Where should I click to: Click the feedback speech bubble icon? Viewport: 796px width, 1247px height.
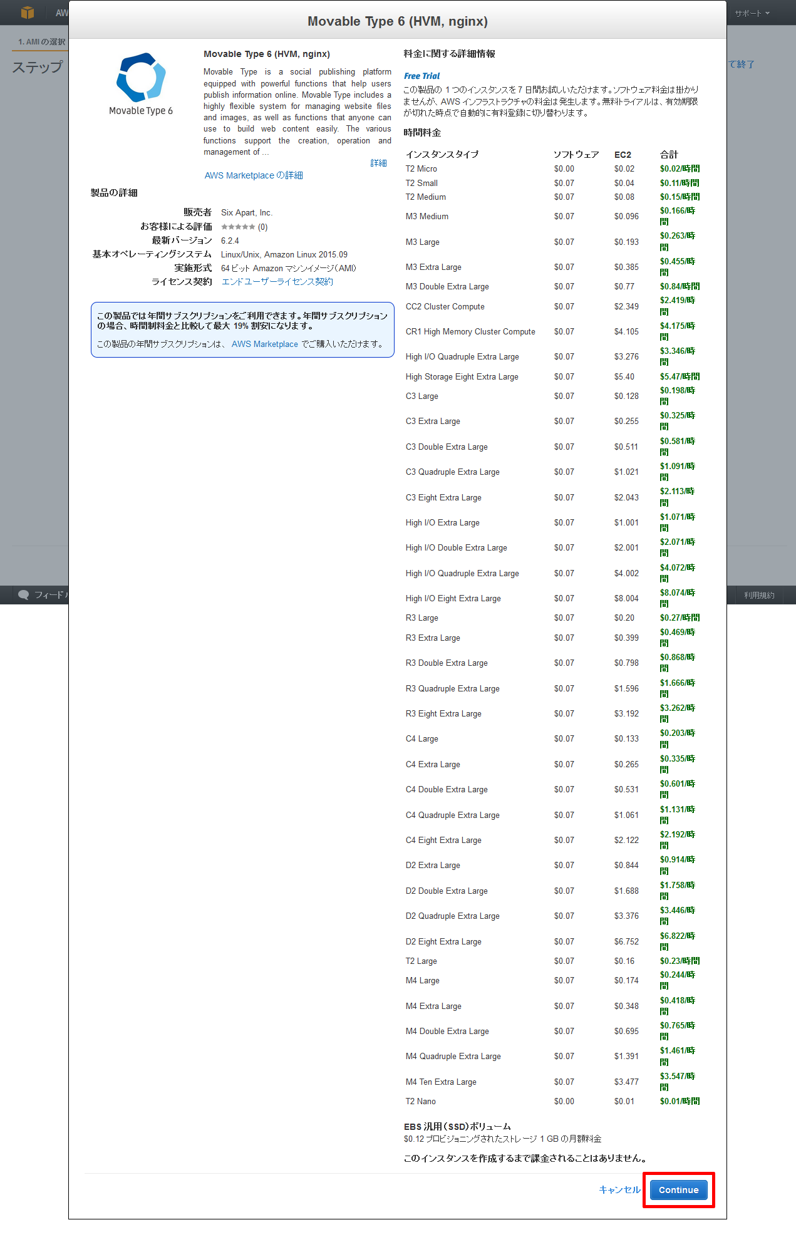pos(24,595)
